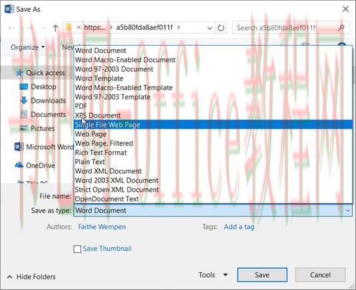
Task: Click the Microsoft Word icon in sidebar
Action: point(19,147)
